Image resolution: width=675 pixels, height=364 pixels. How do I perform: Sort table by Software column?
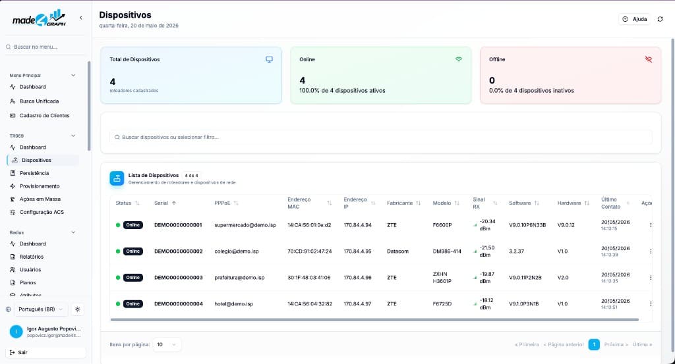(x=524, y=203)
